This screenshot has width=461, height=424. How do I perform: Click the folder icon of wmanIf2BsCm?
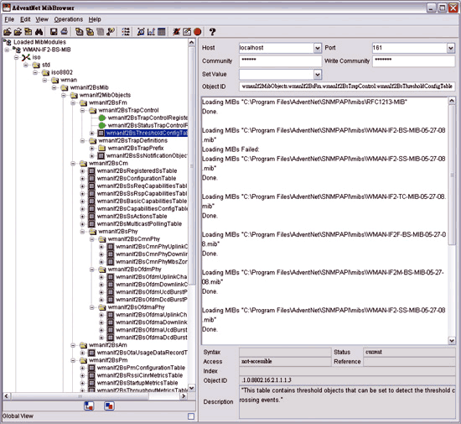pos(84,163)
